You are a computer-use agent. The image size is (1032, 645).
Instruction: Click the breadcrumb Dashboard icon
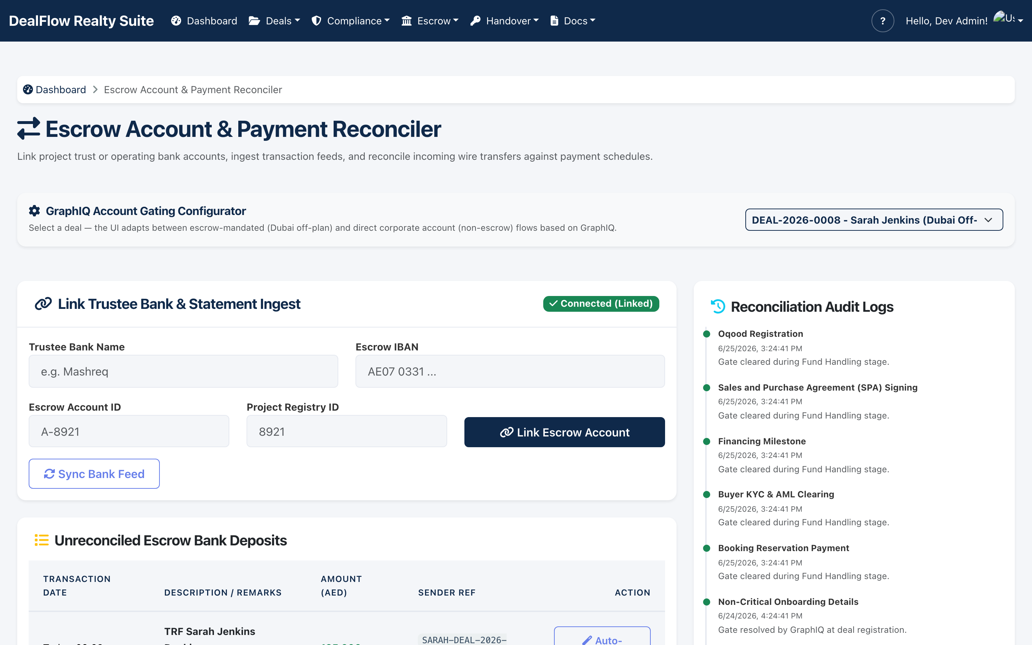tap(28, 90)
